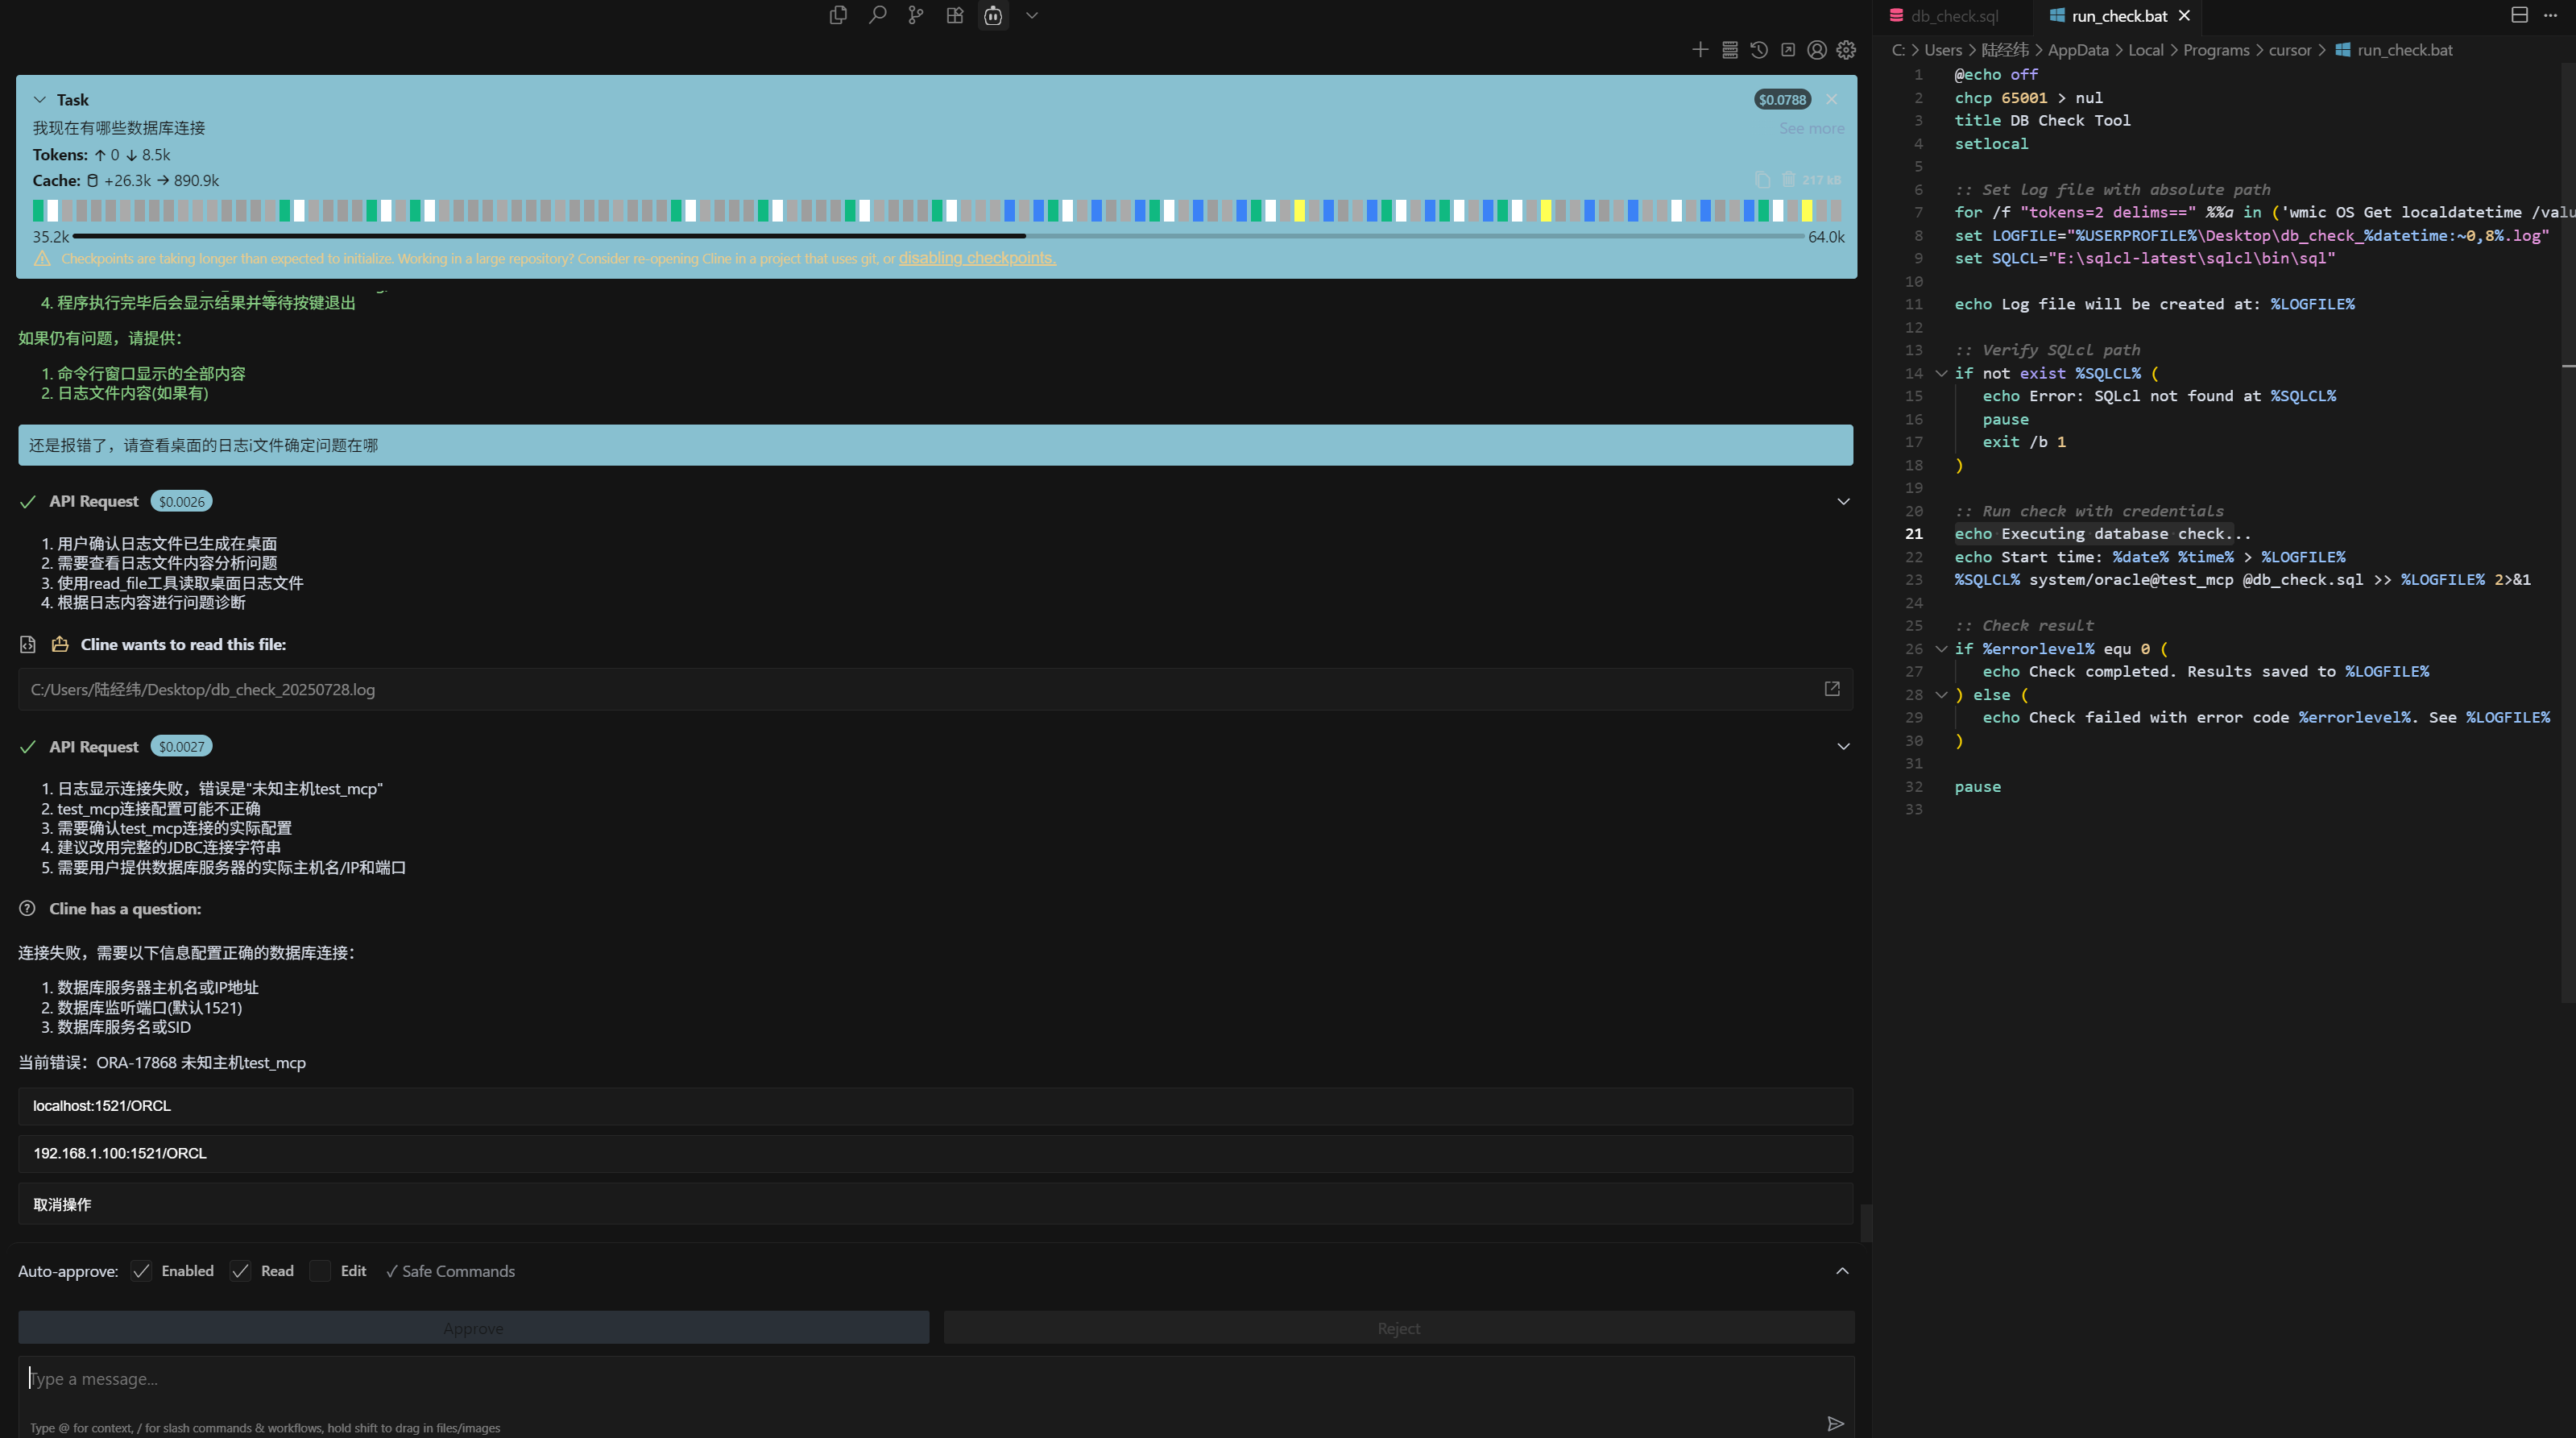Open the Cline robot view icon
Screen dimensions: 2576x1438
click(x=993, y=15)
